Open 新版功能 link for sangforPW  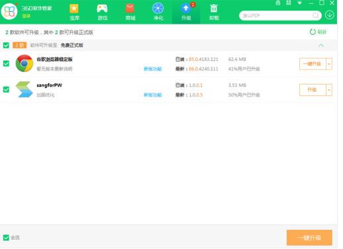tap(153, 95)
